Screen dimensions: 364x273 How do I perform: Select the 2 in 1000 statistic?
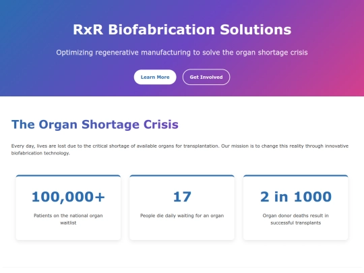(x=296, y=197)
